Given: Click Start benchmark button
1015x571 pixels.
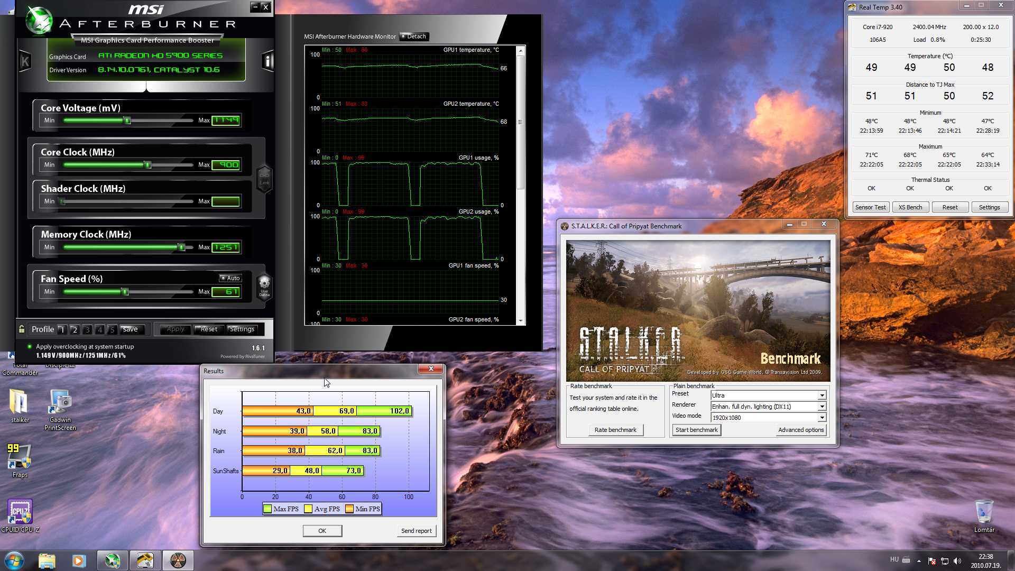Looking at the screenshot, I should click(697, 430).
